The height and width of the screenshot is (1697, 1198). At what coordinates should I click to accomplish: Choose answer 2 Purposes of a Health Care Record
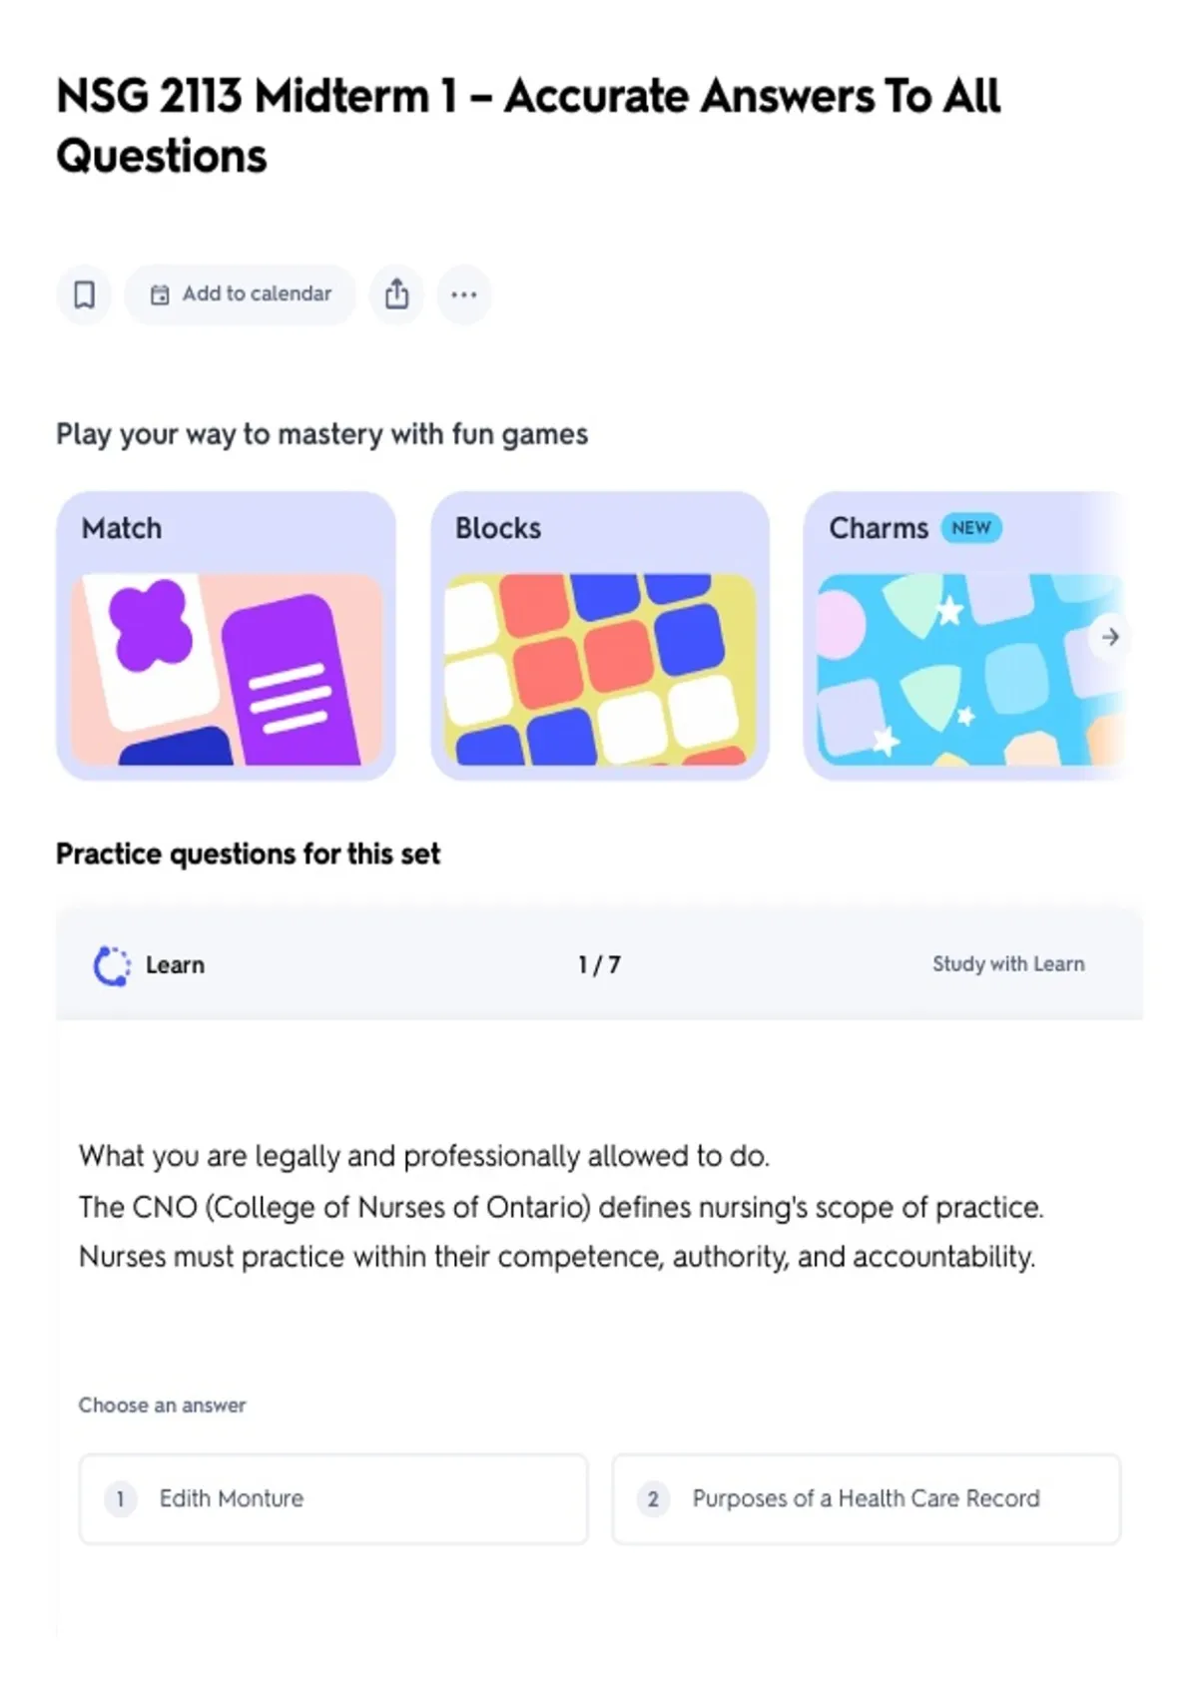(x=867, y=1499)
